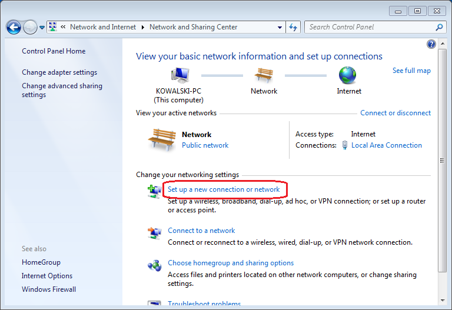Viewport: 452px width, 310px height.
Task: Select Network and Sharing Center breadcrumb
Action: (193, 27)
